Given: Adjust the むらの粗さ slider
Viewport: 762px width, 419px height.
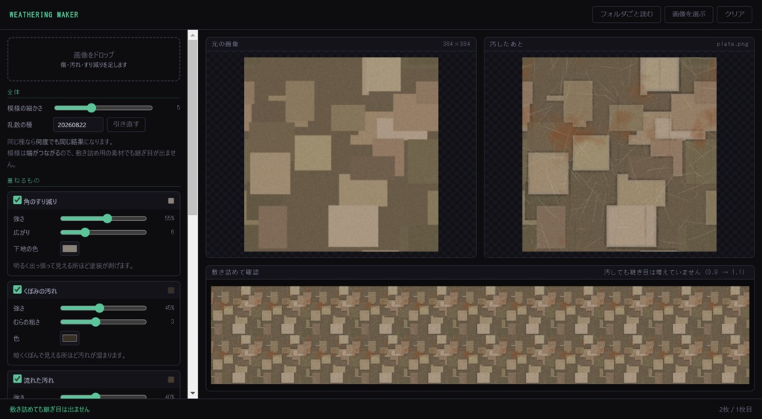Looking at the screenshot, I should [103, 322].
